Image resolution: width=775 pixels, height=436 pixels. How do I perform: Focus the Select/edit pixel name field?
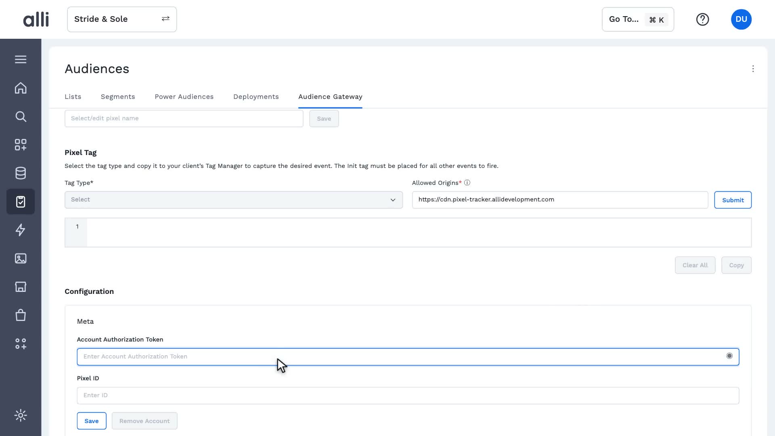point(184,119)
